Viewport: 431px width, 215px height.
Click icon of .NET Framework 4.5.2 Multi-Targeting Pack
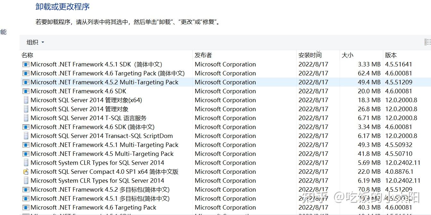(26, 82)
